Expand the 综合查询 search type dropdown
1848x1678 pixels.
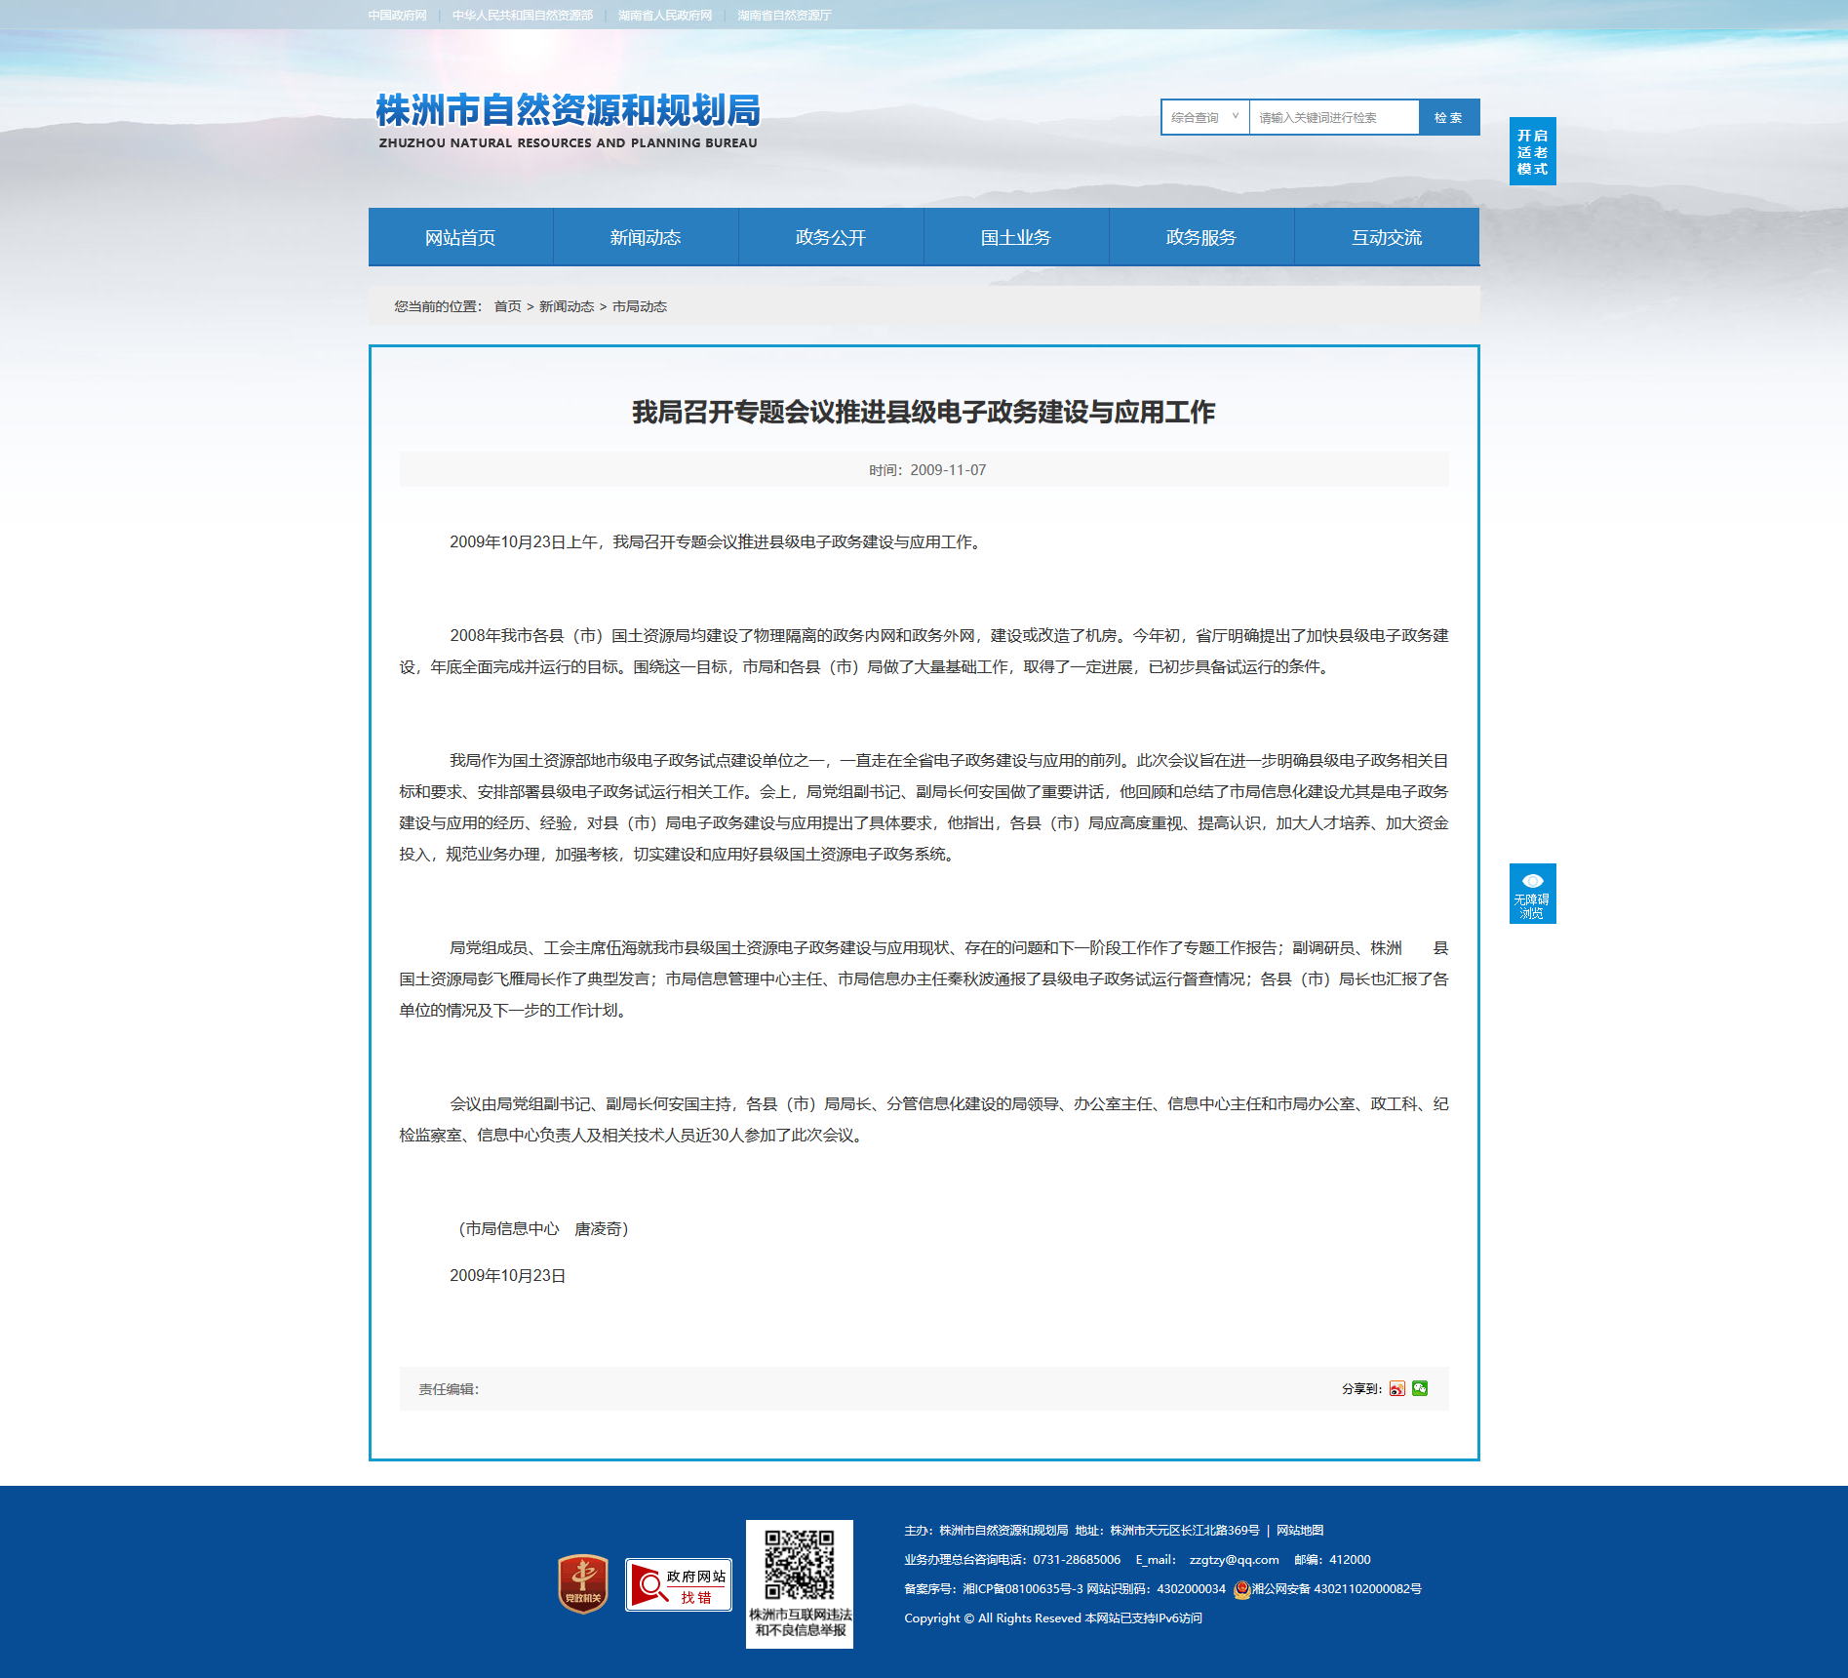point(1204,117)
